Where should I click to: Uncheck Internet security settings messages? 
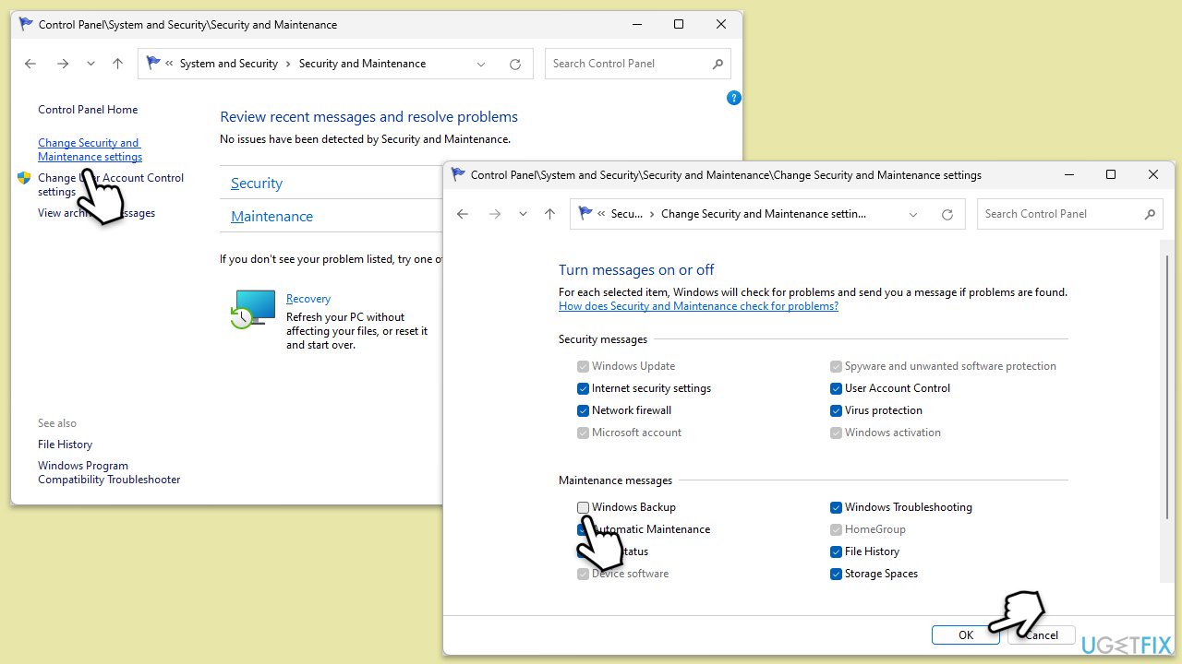[x=583, y=388]
